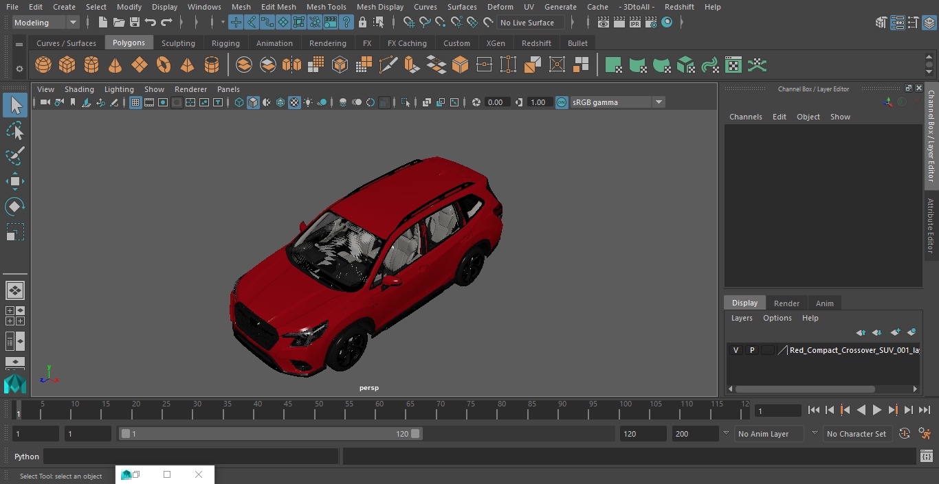Toggle viewport grid display
The image size is (939, 484).
click(x=135, y=102)
